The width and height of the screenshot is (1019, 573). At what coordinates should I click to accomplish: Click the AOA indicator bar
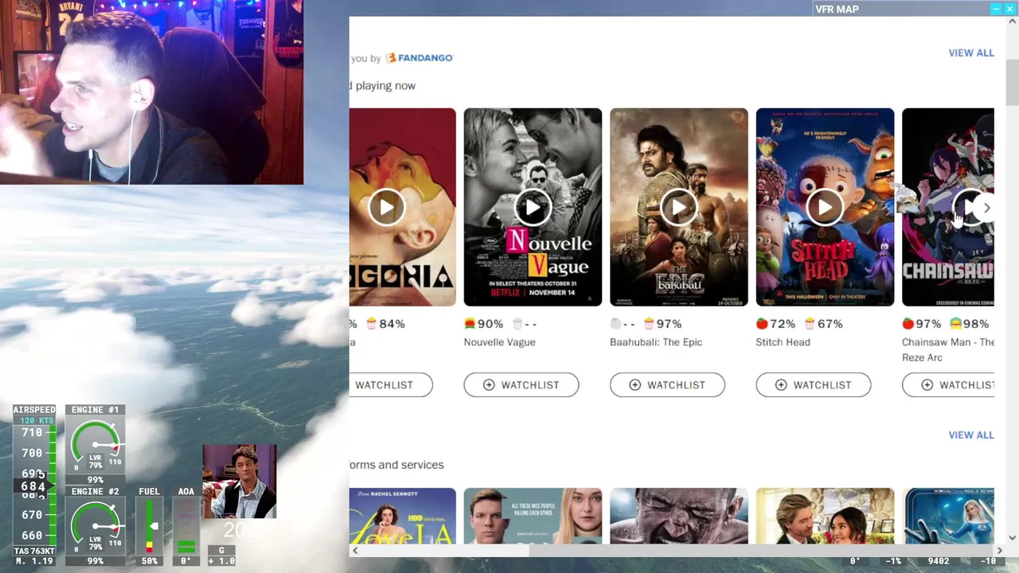pos(185,526)
